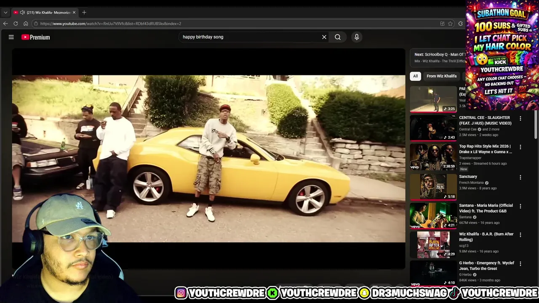
Task: Reload the page in the browser
Action: click(16, 24)
